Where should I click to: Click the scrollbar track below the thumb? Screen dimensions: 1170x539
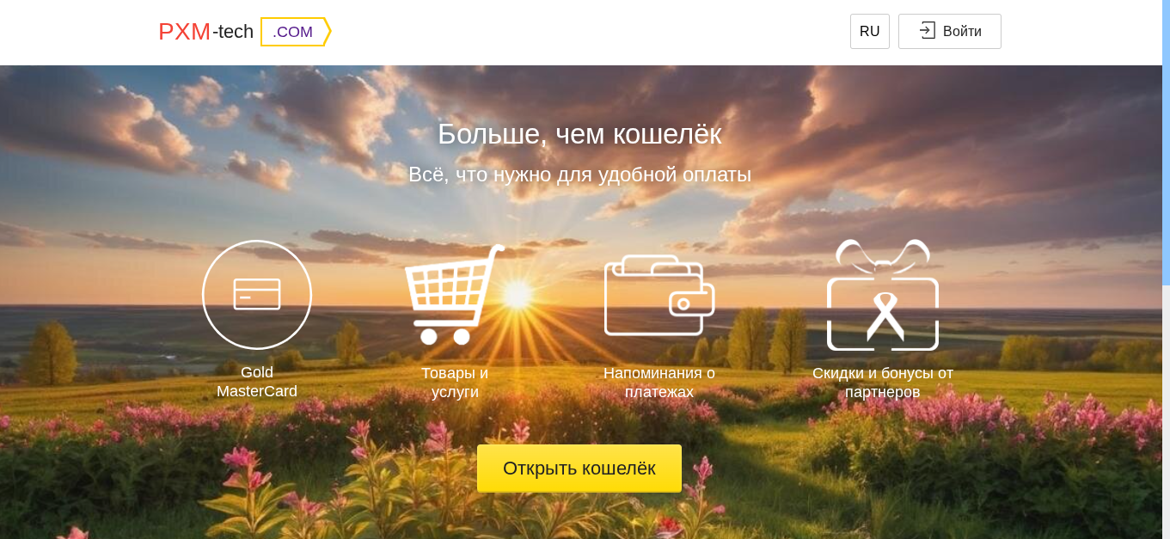pos(1166,413)
